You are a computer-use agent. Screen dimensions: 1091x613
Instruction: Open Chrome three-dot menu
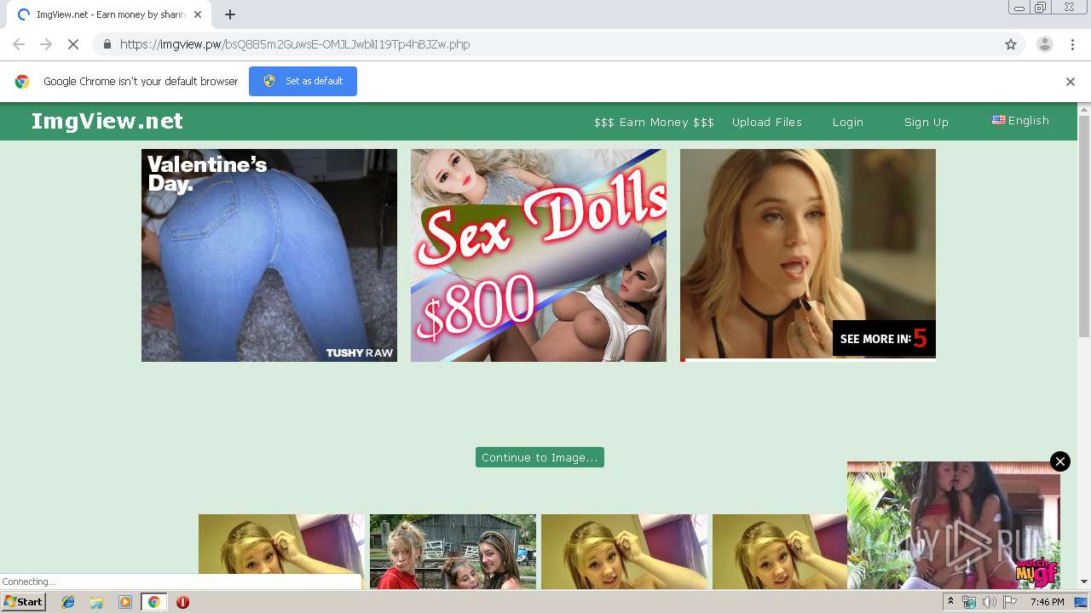[x=1072, y=44]
